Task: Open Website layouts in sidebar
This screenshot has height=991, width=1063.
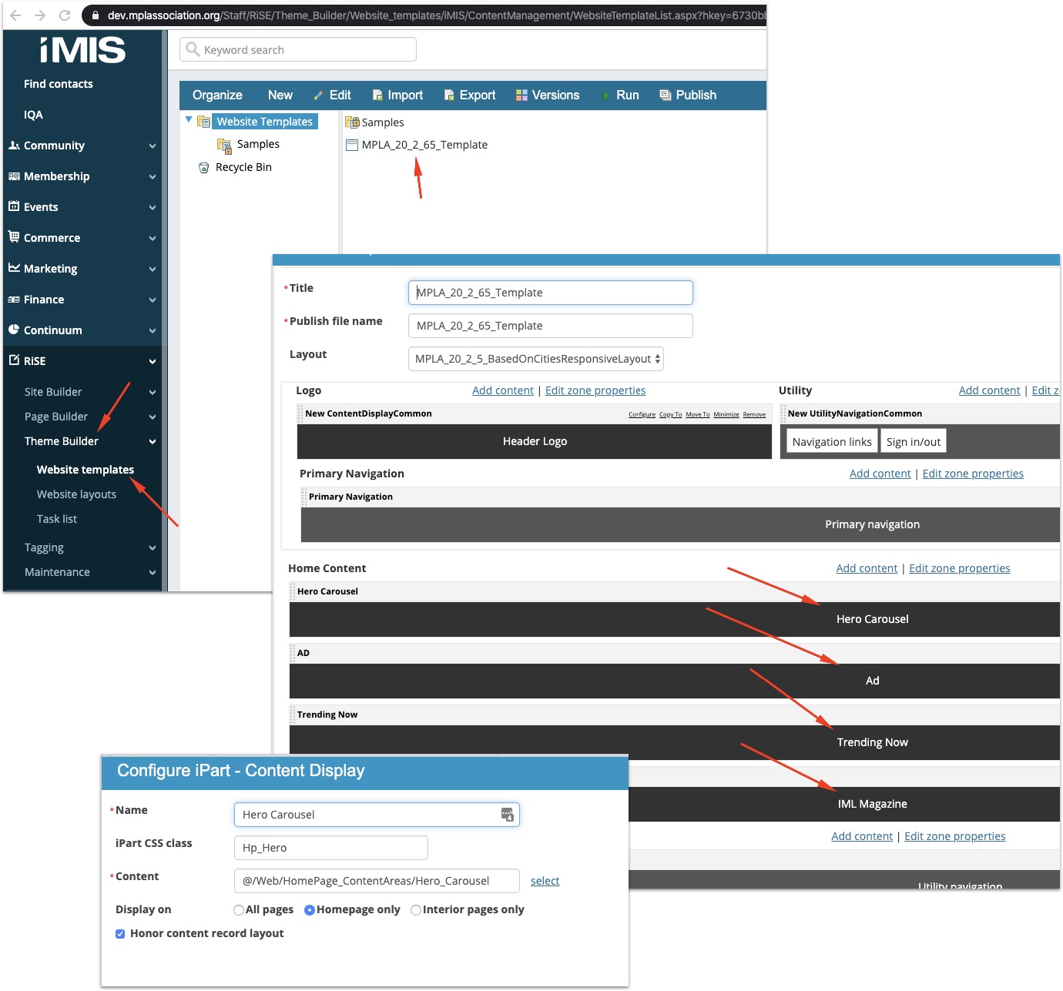Action: coord(76,494)
